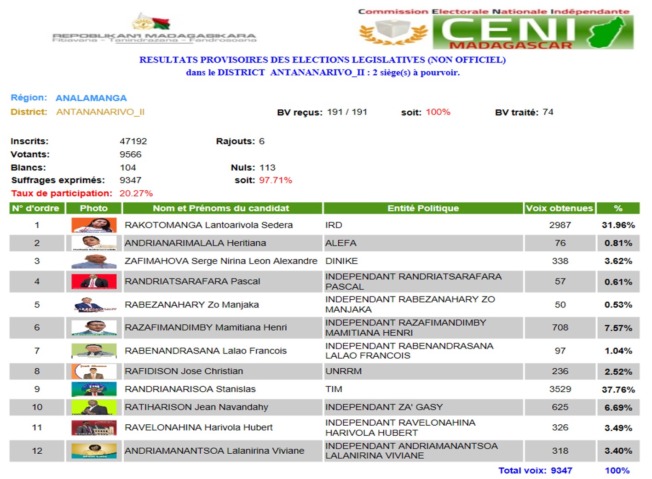Click the Votants value 9566
652x479 pixels.
click(131, 154)
